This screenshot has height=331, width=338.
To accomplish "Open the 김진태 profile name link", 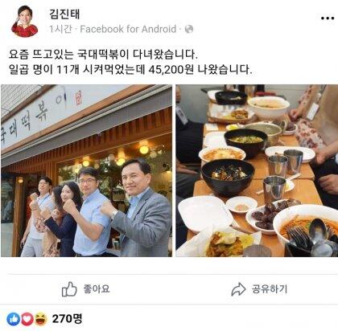I will pos(64,14).
